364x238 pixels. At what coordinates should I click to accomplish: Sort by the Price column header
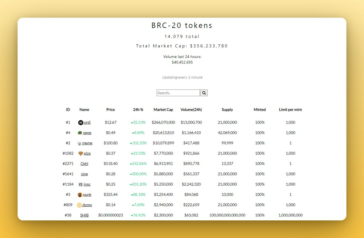tap(110, 110)
